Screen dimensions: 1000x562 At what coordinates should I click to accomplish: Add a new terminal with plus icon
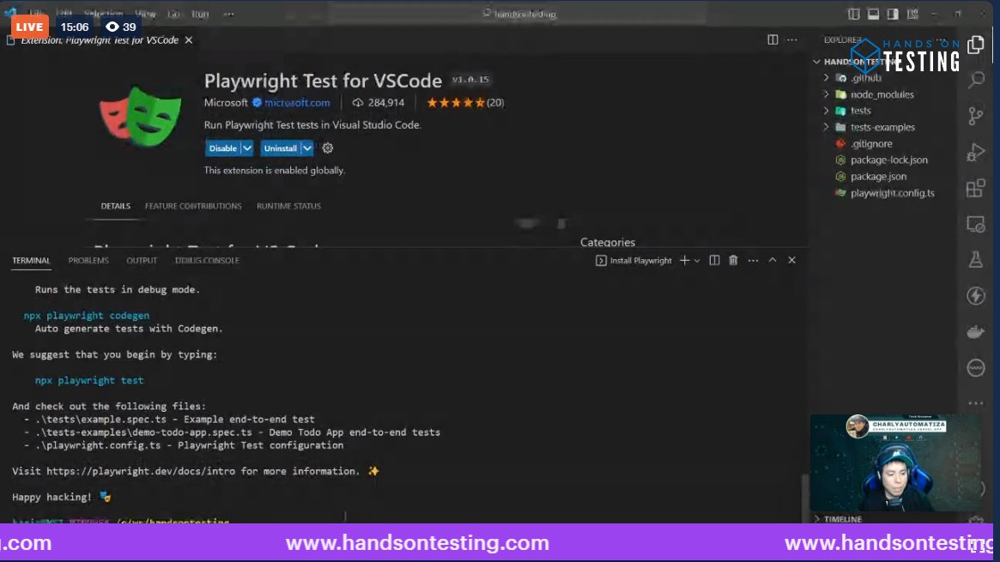[x=684, y=260]
